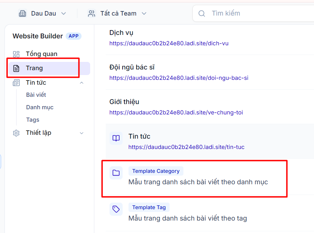This screenshot has height=233, width=314.
Task: Click 'Mẫu trang danh sách bài viết theo tag'
Action: pyautogui.click(x=188, y=218)
